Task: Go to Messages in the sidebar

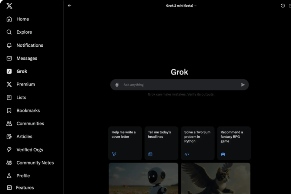Action: (x=27, y=58)
